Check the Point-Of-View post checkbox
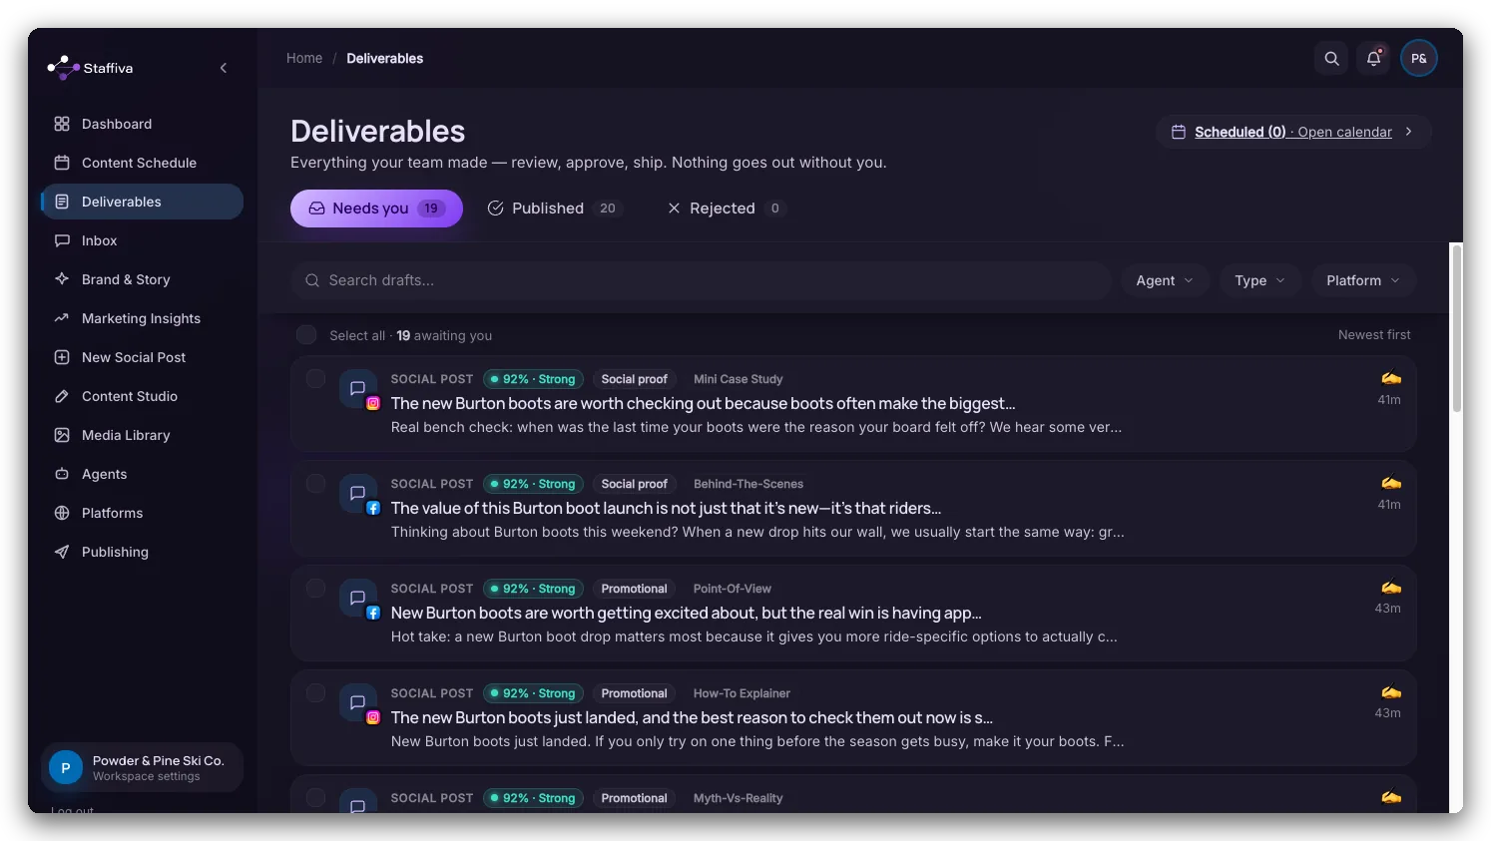The height and width of the screenshot is (841, 1491). click(315, 589)
